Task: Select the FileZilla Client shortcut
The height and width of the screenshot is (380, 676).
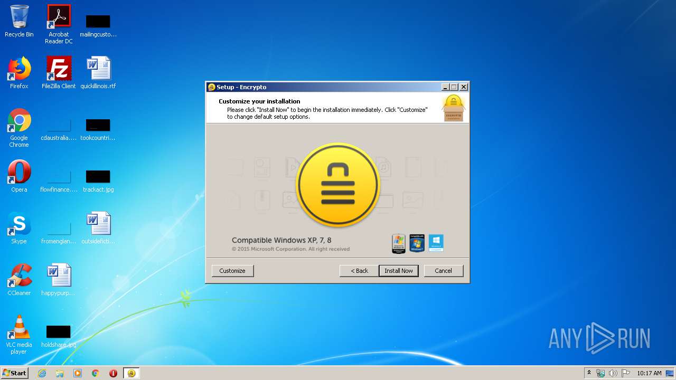Action: coord(59,73)
